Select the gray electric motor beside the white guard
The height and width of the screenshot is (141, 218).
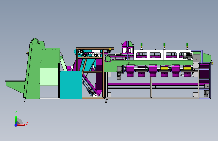coord(188,56)
